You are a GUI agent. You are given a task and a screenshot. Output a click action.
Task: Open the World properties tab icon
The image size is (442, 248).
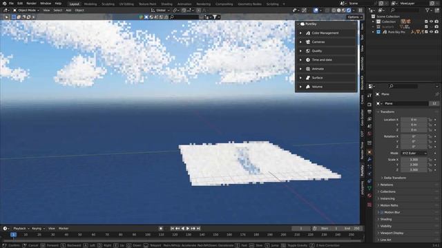coord(369,134)
